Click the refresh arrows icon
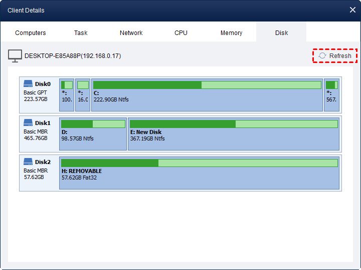 click(x=322, y=56)
